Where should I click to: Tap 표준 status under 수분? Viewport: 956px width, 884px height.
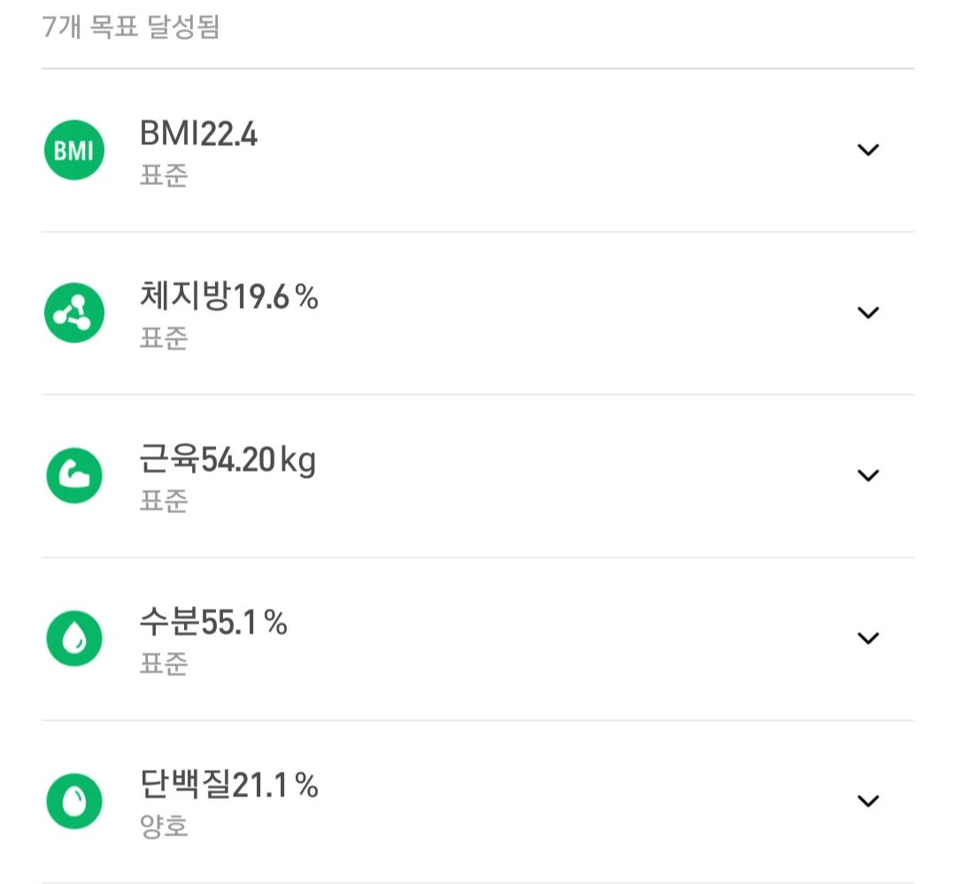click(x=164, y=664)
